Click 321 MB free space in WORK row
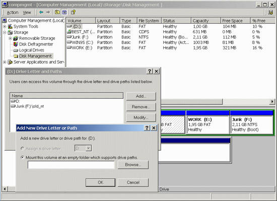Screen dimensions: 277x201 pos(229,48)
